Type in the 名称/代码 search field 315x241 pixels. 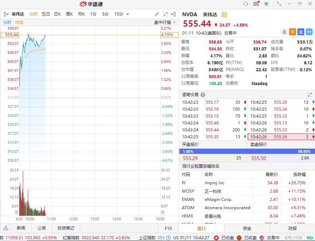click(293, 238)
